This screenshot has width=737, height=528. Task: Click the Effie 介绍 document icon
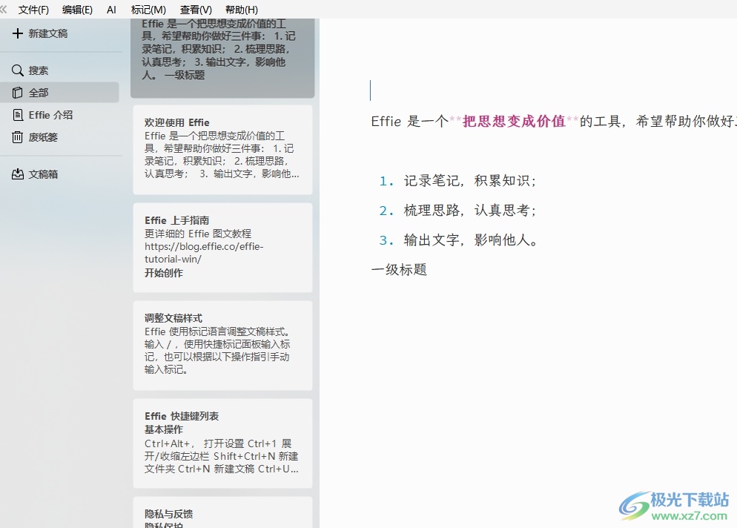17,115
